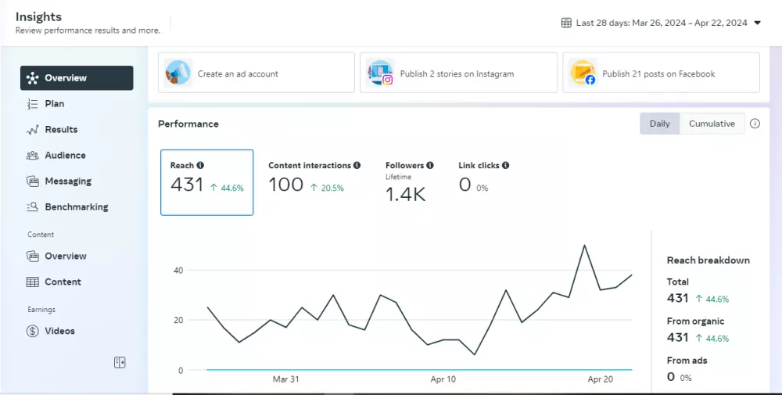Click the Performance section heading
The image size is (782, 395).
click(188, 124)
